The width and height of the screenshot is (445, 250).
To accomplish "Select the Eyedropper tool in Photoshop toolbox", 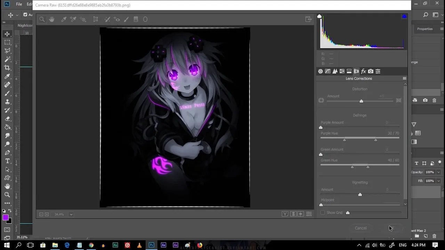I will [x=7, y=76].
